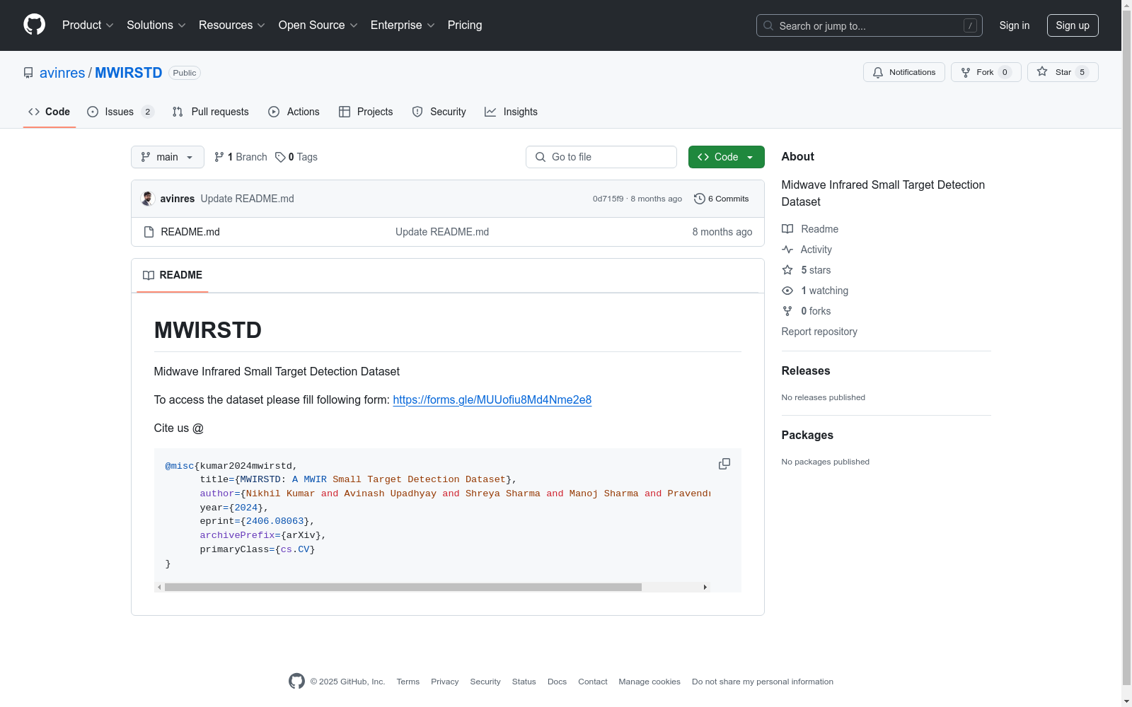Click the page vertical scrollbar
Screen dimensions: 1132x707
[x=1126, y=348]
